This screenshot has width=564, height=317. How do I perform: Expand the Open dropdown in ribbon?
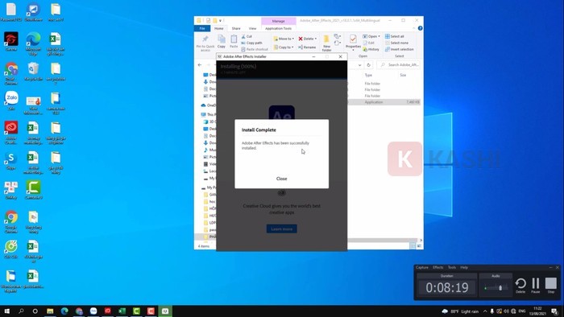[x=371, y=36]
